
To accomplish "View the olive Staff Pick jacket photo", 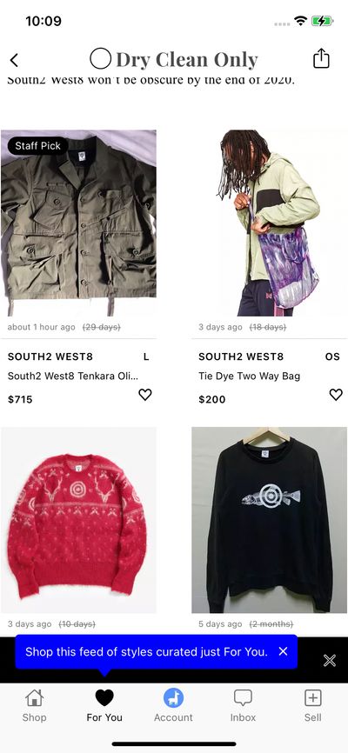I will pos(78,223).
